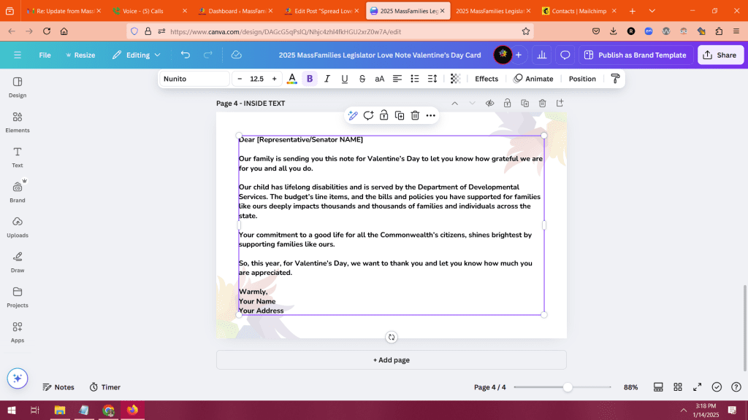Open Animate options
The image size is (748, 420).
click(x=533, y=79)
